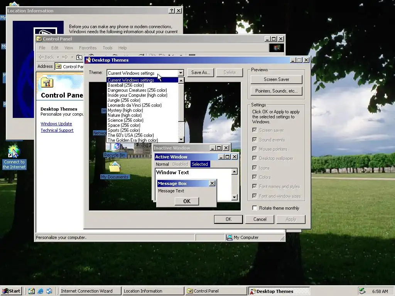Click the Up folder toolbar icon in Control Panel

(79, 57)
